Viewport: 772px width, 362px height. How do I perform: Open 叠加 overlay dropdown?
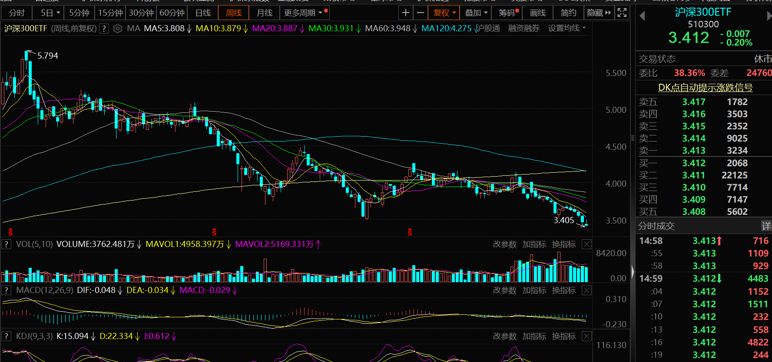coord(476,13)
